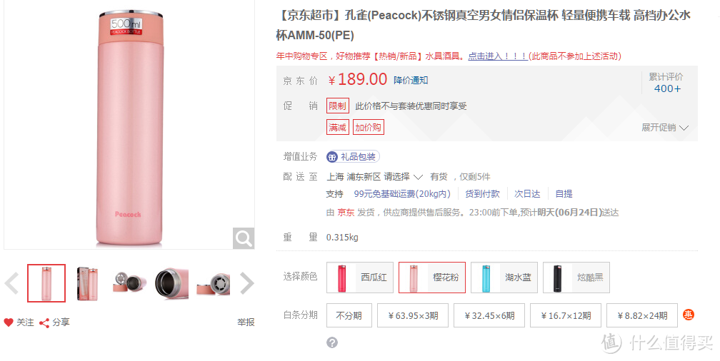
Task: Click the heart 关注 follow icon
Action: tap(9, 322)
